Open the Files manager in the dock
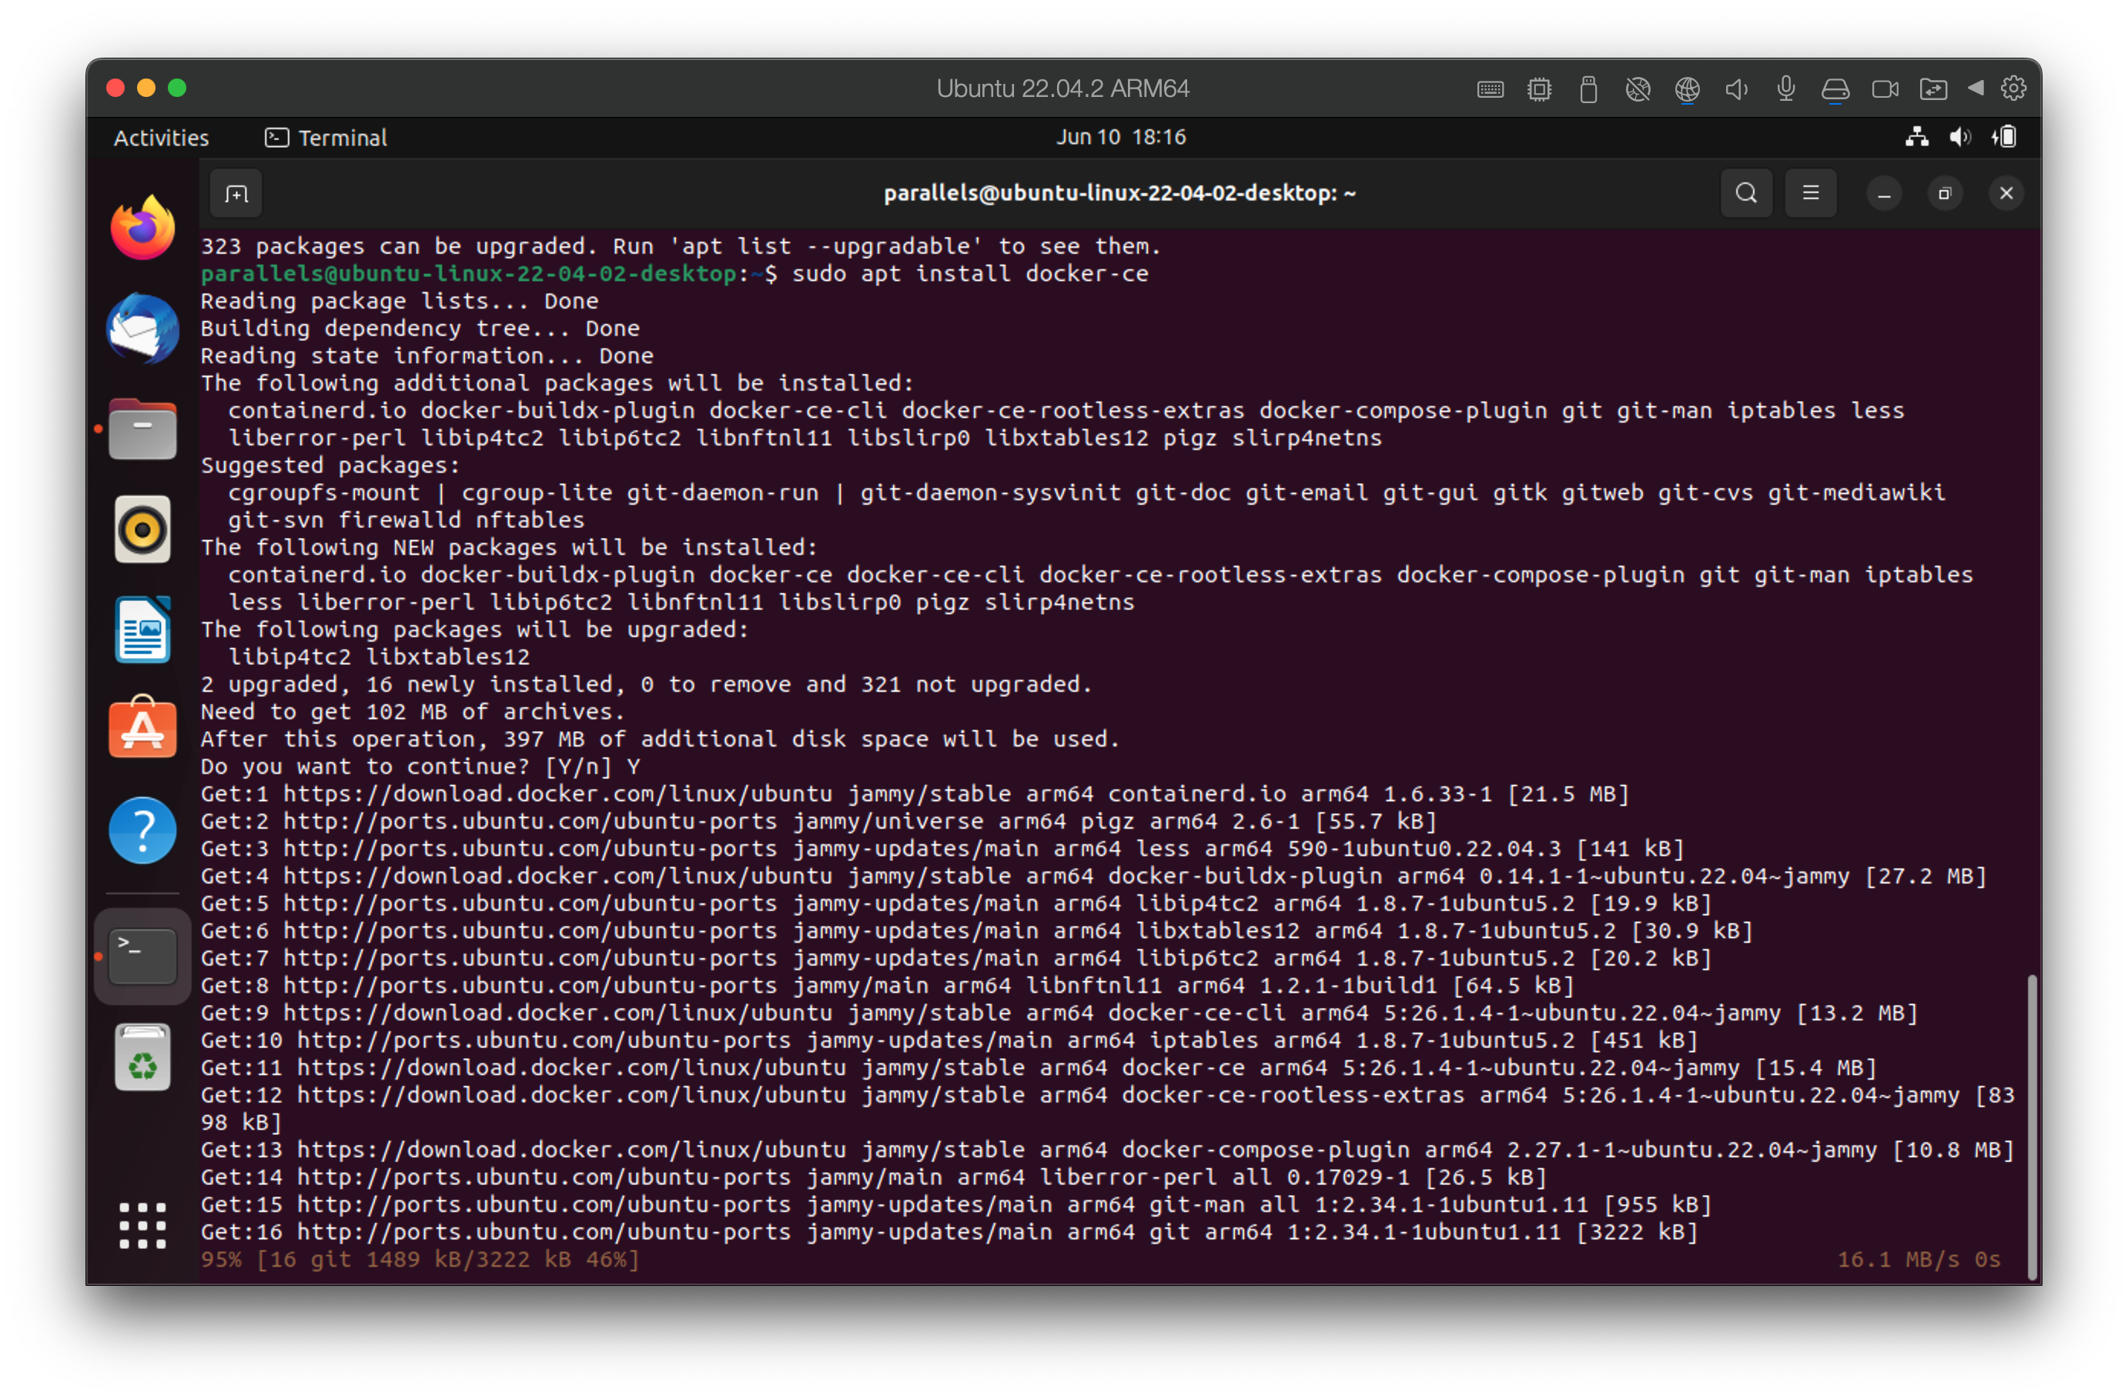The image size is (2128, 1399). tap(142, 429)
